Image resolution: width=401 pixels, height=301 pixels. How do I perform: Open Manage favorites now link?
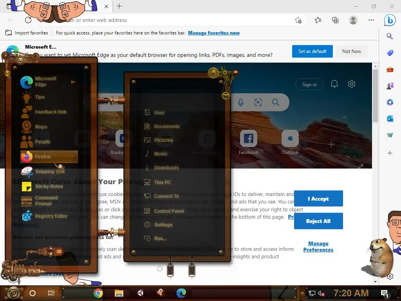[214, 33]
